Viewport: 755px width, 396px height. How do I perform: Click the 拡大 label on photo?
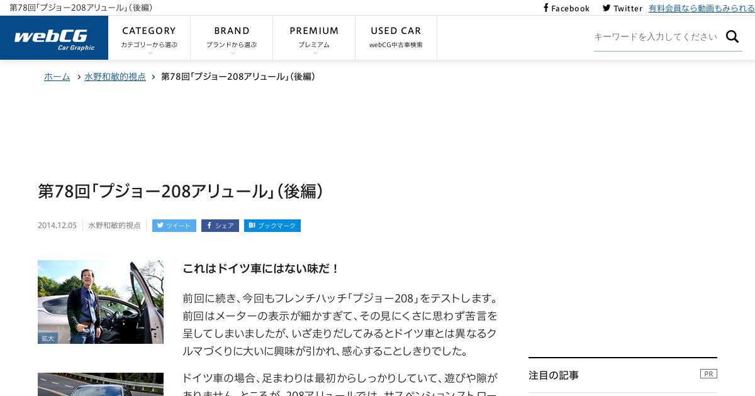point(48,338)
